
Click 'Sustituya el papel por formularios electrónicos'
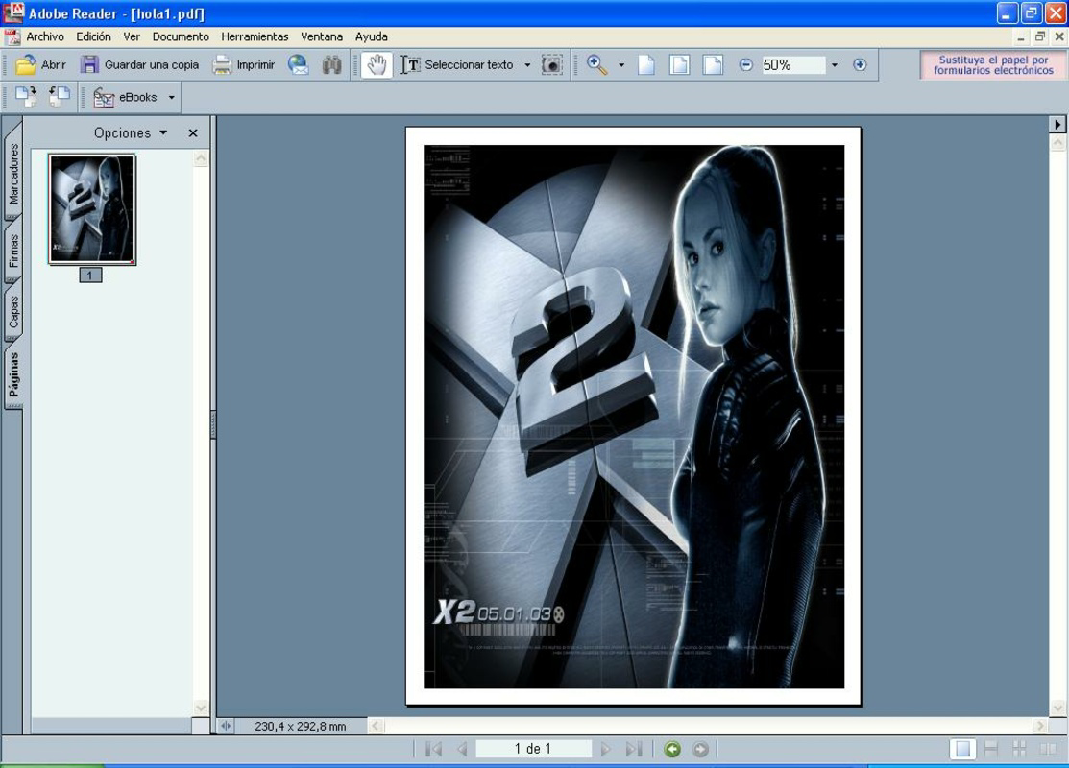(993, 64)
